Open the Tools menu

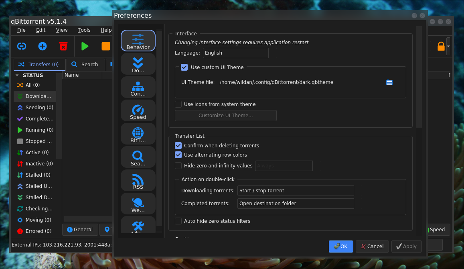pyautogui.click(x=84, y=30)
